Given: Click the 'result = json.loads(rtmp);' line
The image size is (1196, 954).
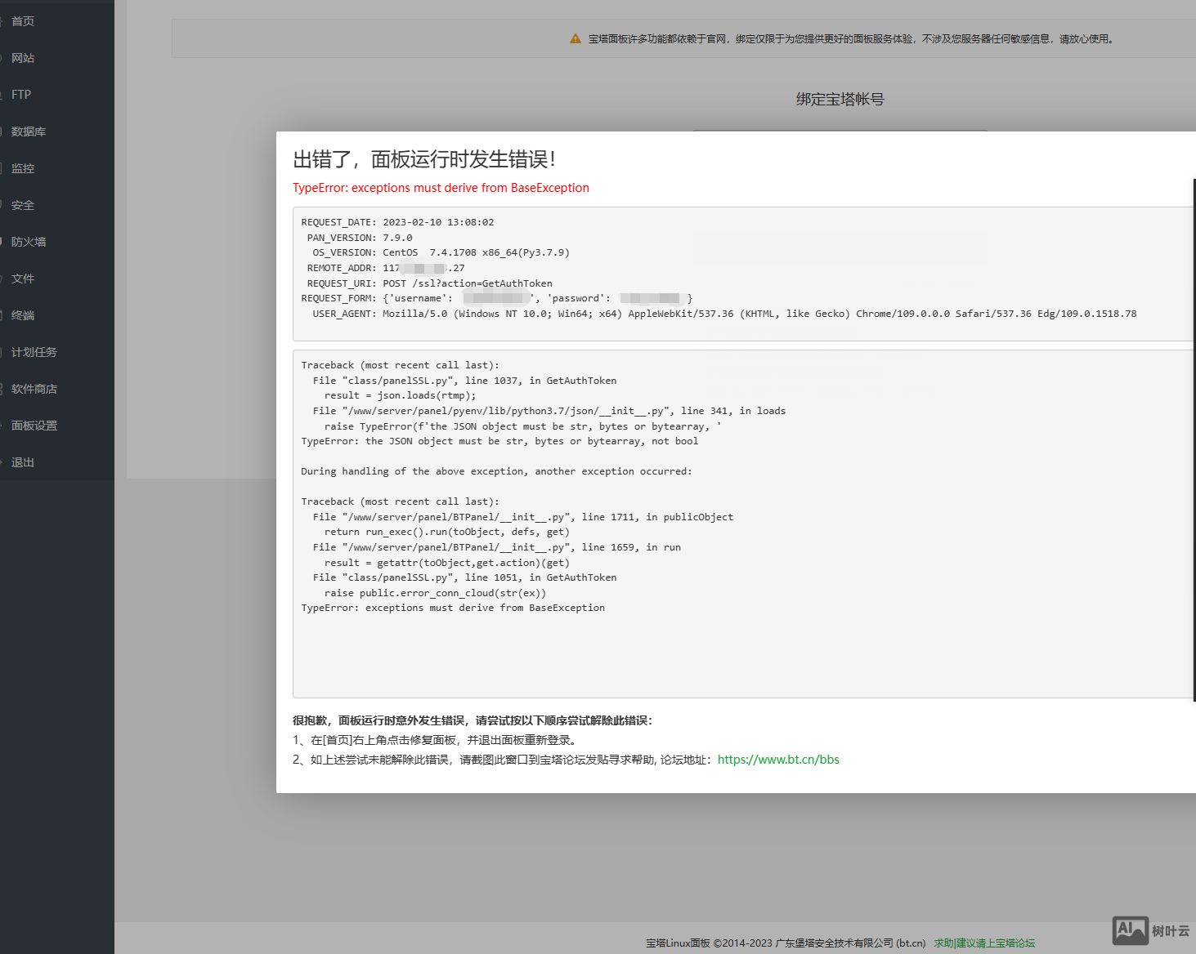Looking at the screenshot, I should pos(400,395).
